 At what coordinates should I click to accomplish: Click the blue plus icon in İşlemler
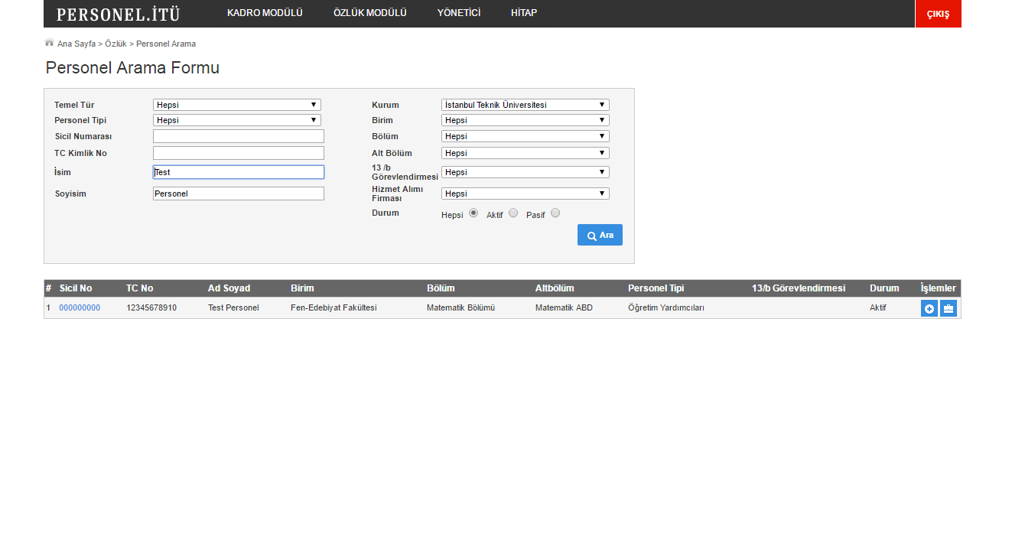pyautogui.click(x=929, y=309)
